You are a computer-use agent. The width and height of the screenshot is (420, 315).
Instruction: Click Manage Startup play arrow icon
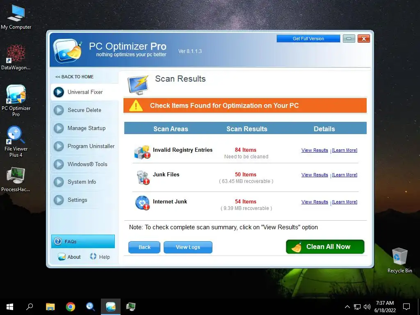[59, 128]
